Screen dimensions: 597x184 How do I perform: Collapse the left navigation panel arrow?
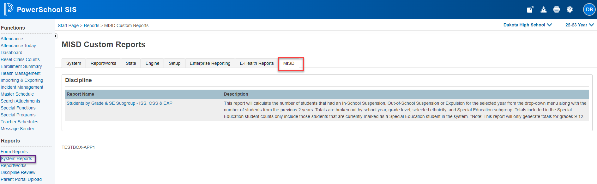coord(56,36)
